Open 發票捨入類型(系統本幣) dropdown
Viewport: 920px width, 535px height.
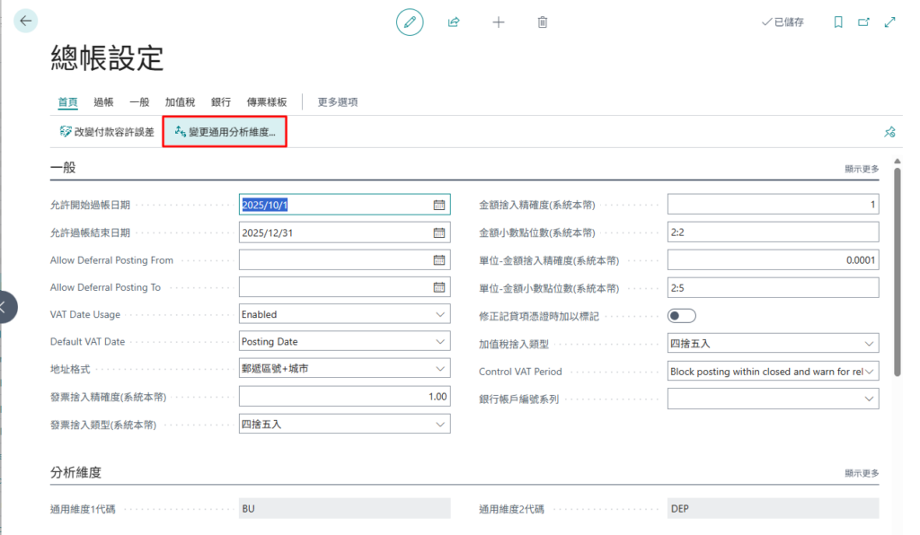tap(440, 425)
